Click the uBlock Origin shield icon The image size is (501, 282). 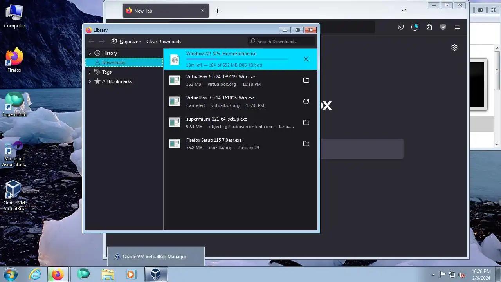[443, 27]
